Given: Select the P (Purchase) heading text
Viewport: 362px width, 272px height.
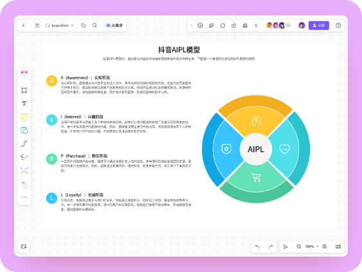Looking at the screenshot, I should 84,156.
